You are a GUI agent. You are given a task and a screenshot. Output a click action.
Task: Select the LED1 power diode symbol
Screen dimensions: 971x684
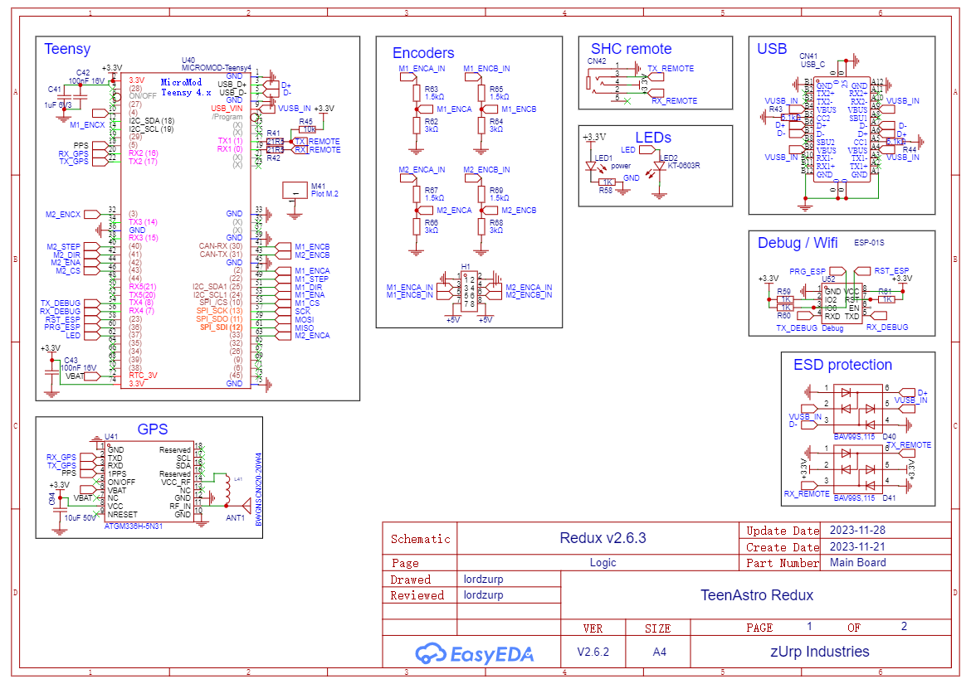590,167
